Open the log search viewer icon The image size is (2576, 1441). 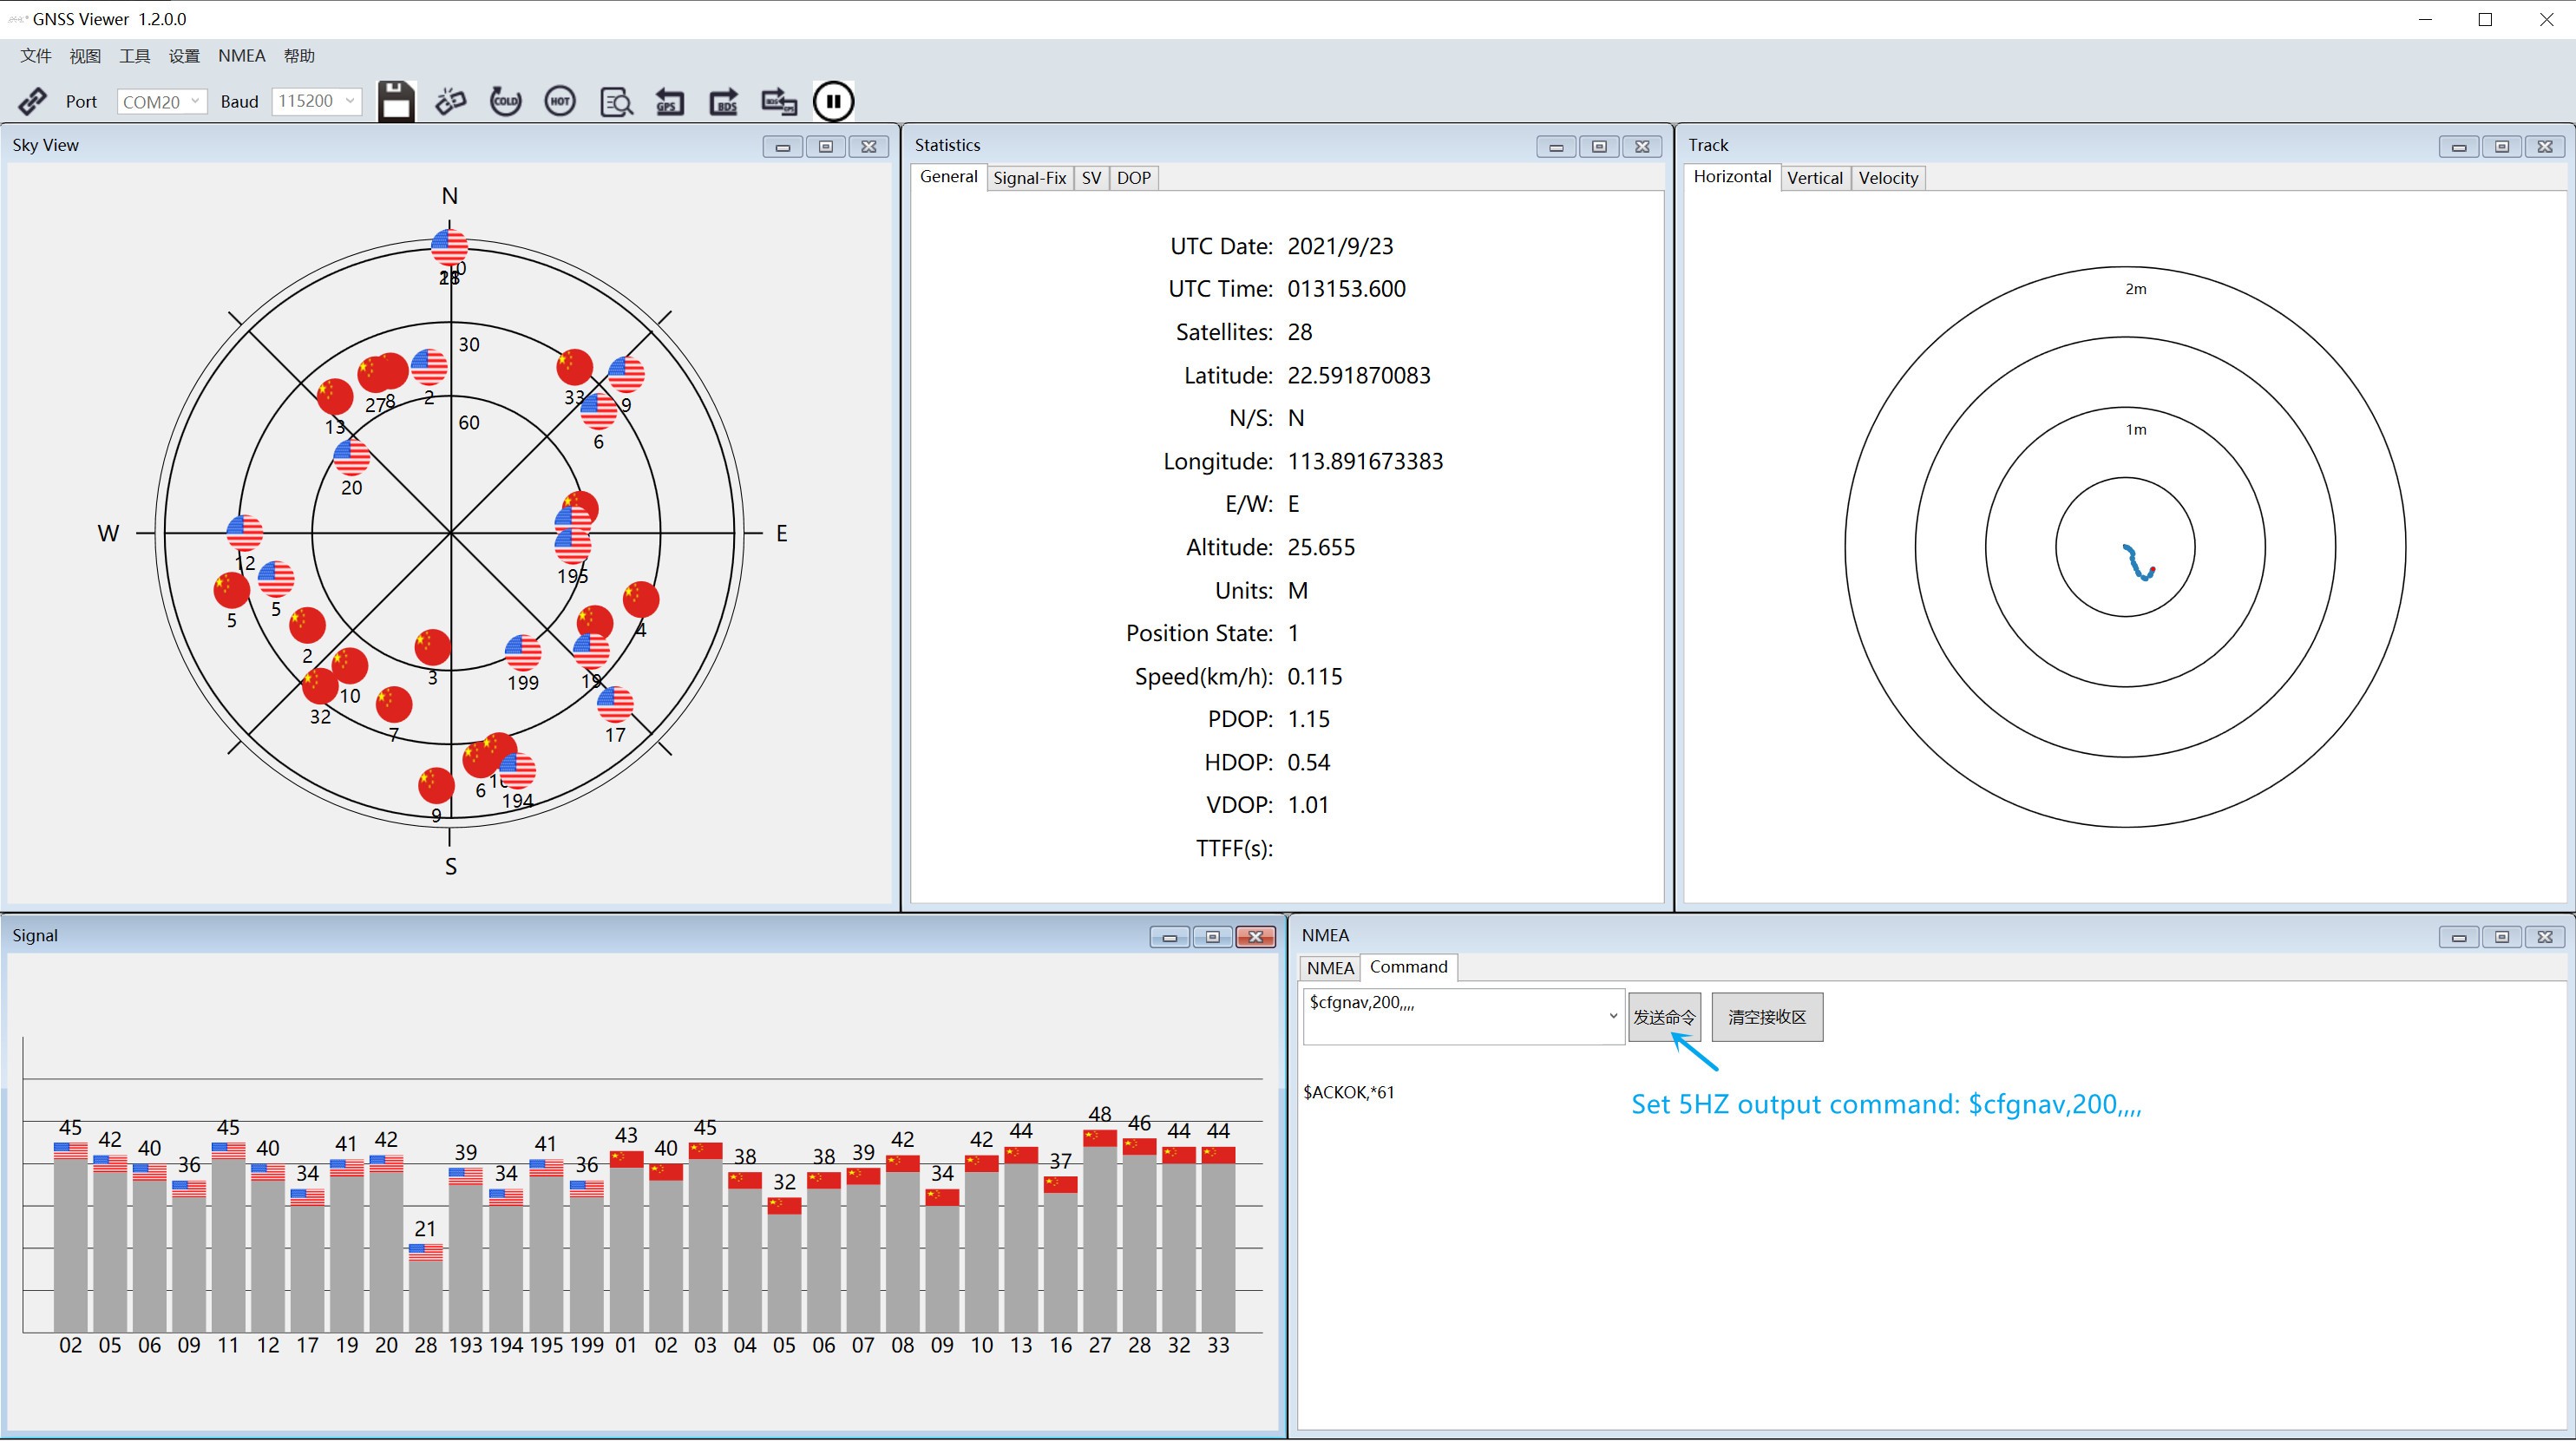[x=616, y=101]
